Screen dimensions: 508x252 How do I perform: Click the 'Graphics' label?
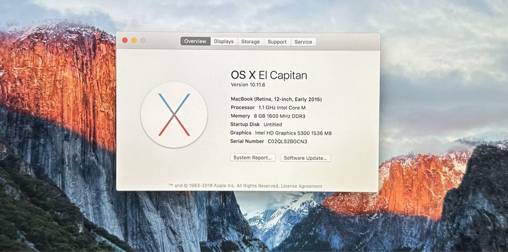pos(241,133)
